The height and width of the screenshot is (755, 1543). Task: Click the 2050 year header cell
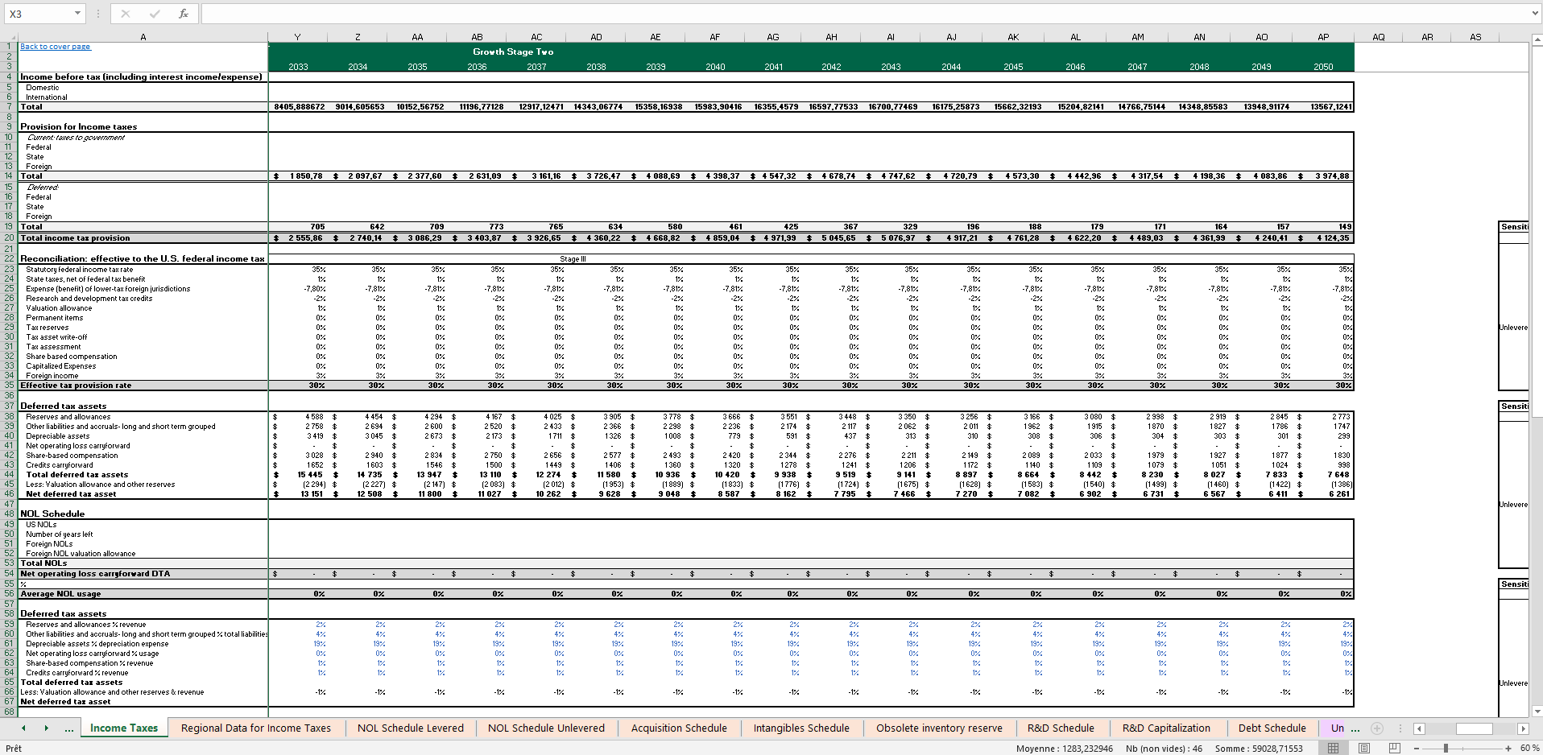tap(1323, 67)
